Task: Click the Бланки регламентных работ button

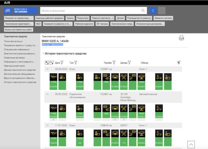Action: point(19,30)
